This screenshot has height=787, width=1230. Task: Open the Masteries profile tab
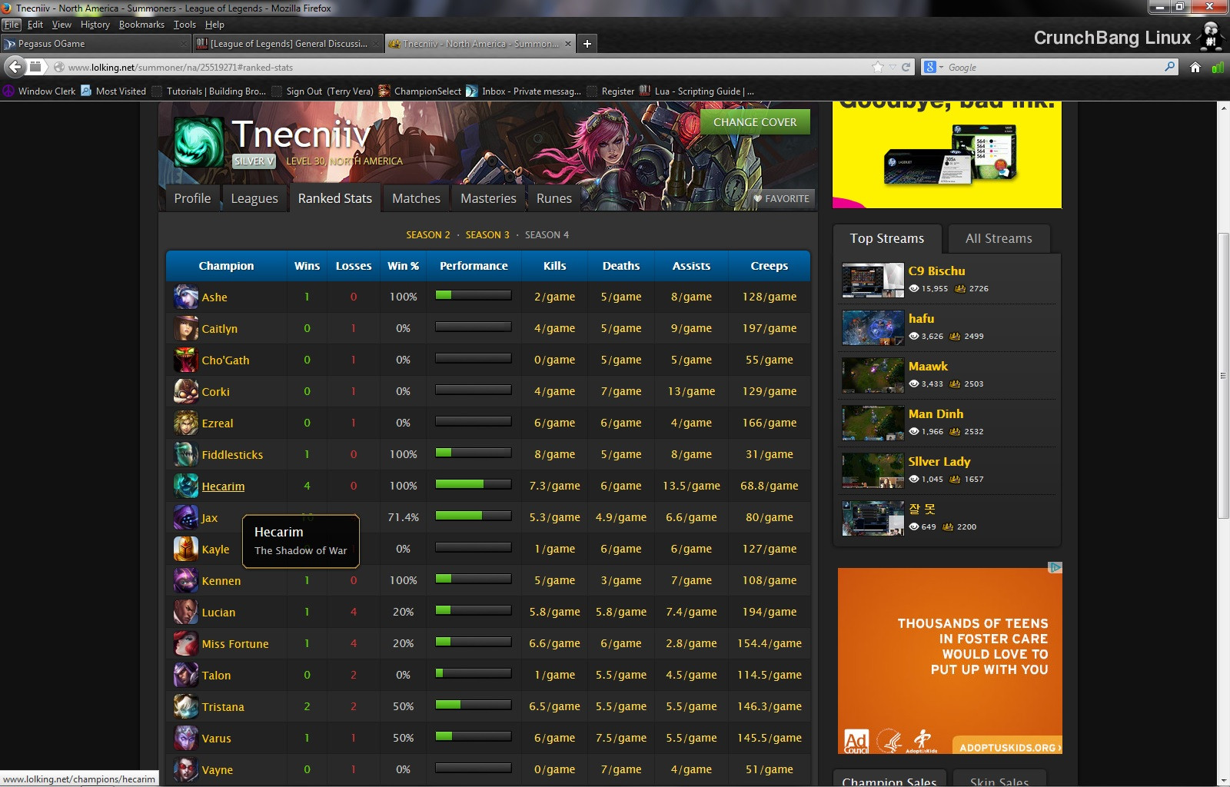pos(488,198)
